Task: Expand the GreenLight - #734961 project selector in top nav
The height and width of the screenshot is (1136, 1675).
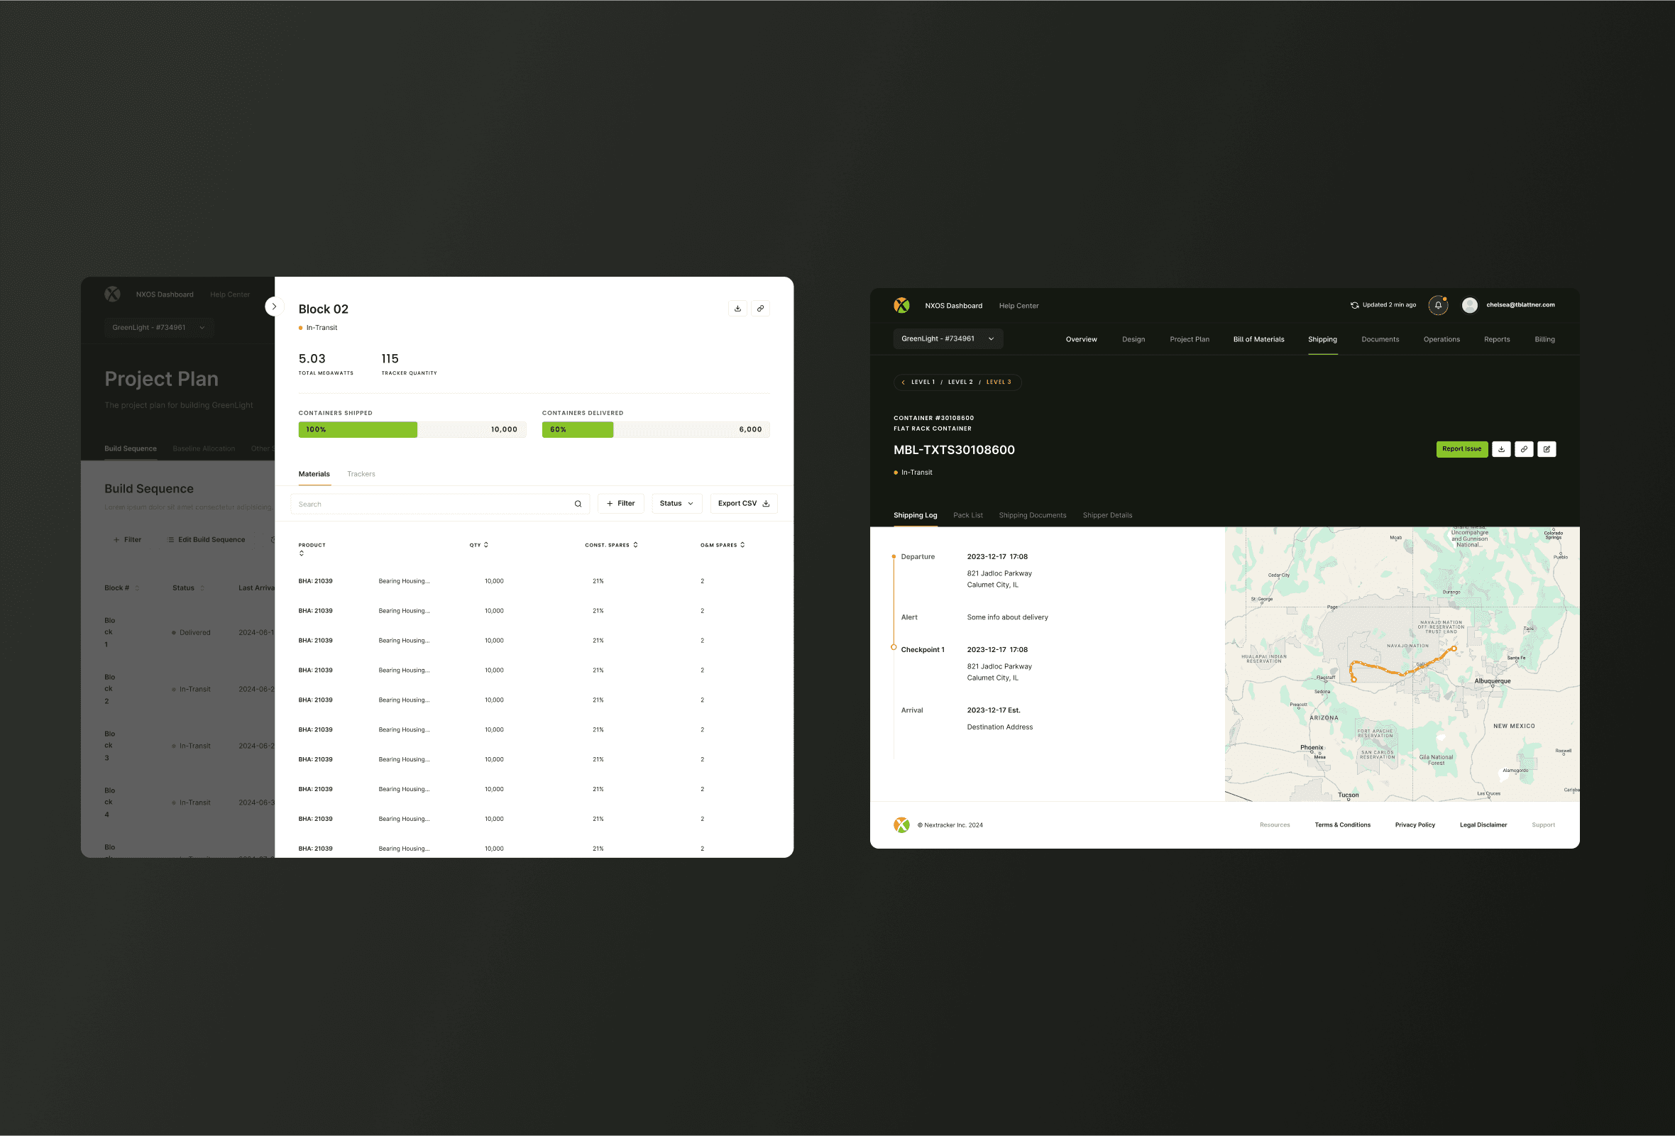Action: 948,339
